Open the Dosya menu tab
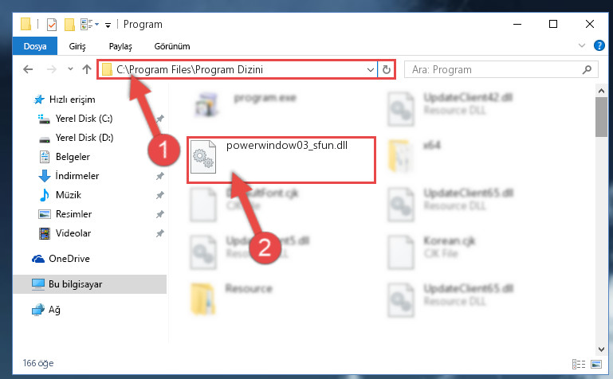613x379 pixels. pos(35,46)
